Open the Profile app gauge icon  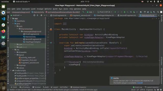click(x=131, y=12)
